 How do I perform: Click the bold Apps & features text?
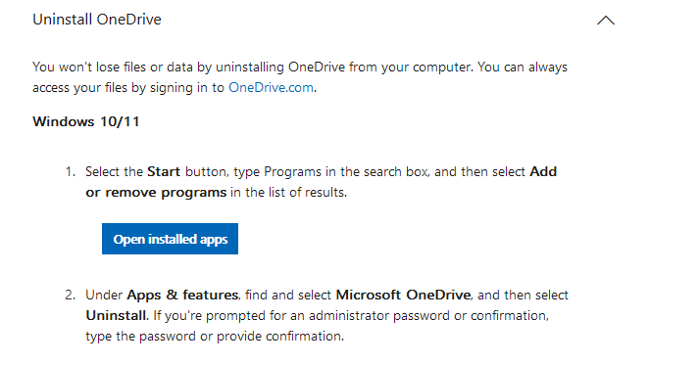pyautogui.click(x=182, y=296)
